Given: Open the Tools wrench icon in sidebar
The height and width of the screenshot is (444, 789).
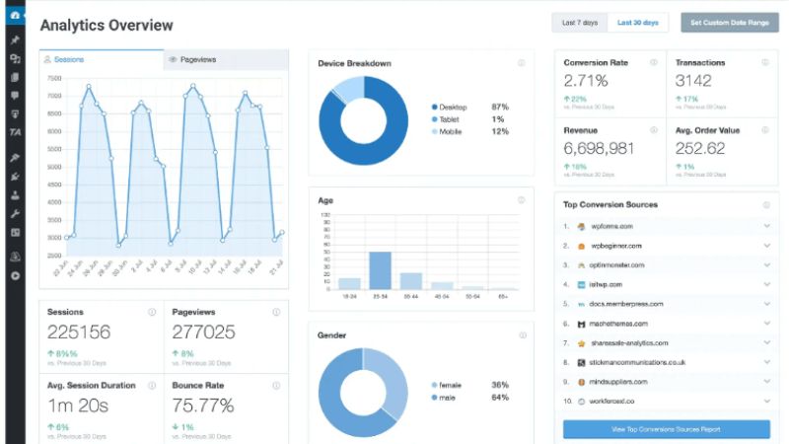Looking at the screenshot, I should point(14,213).
